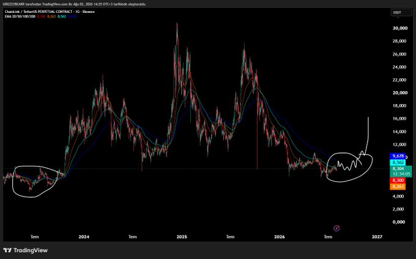
Task: Click the blue 9,678 price axis label
Action: [398, 156]
